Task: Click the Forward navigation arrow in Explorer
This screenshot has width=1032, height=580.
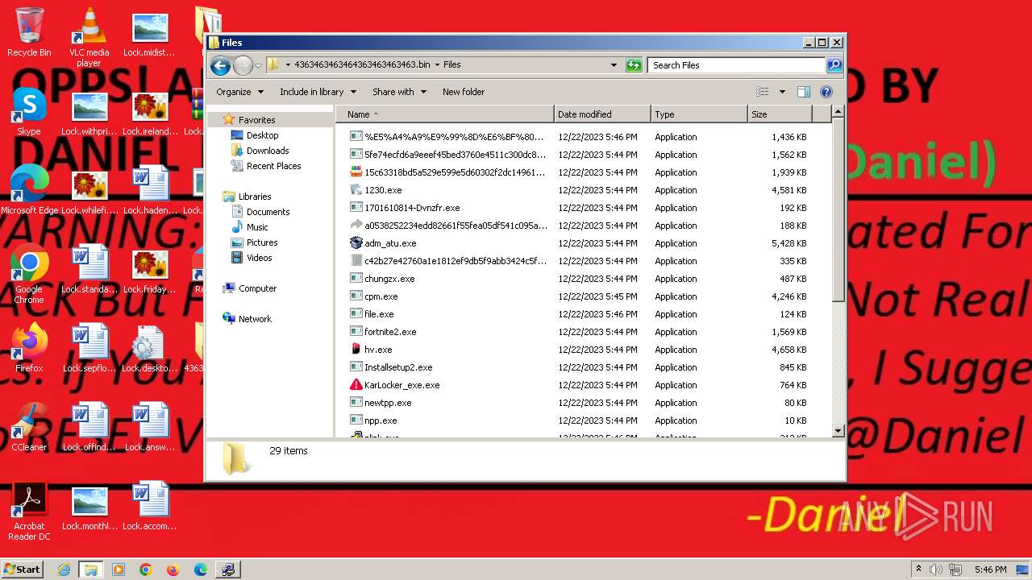Action: tap(243, 65)
